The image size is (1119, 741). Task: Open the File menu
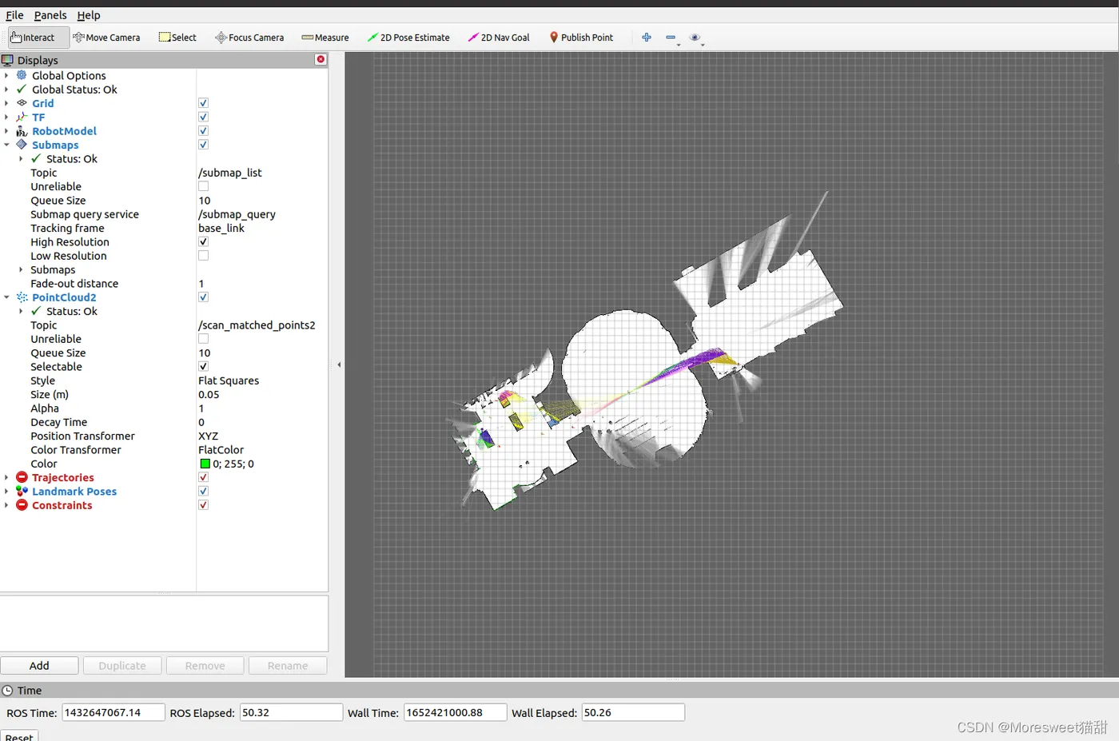pos(14,15)
